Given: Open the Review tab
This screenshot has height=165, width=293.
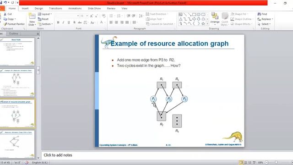Looking at the screenshot, I should tap(111, 8).
